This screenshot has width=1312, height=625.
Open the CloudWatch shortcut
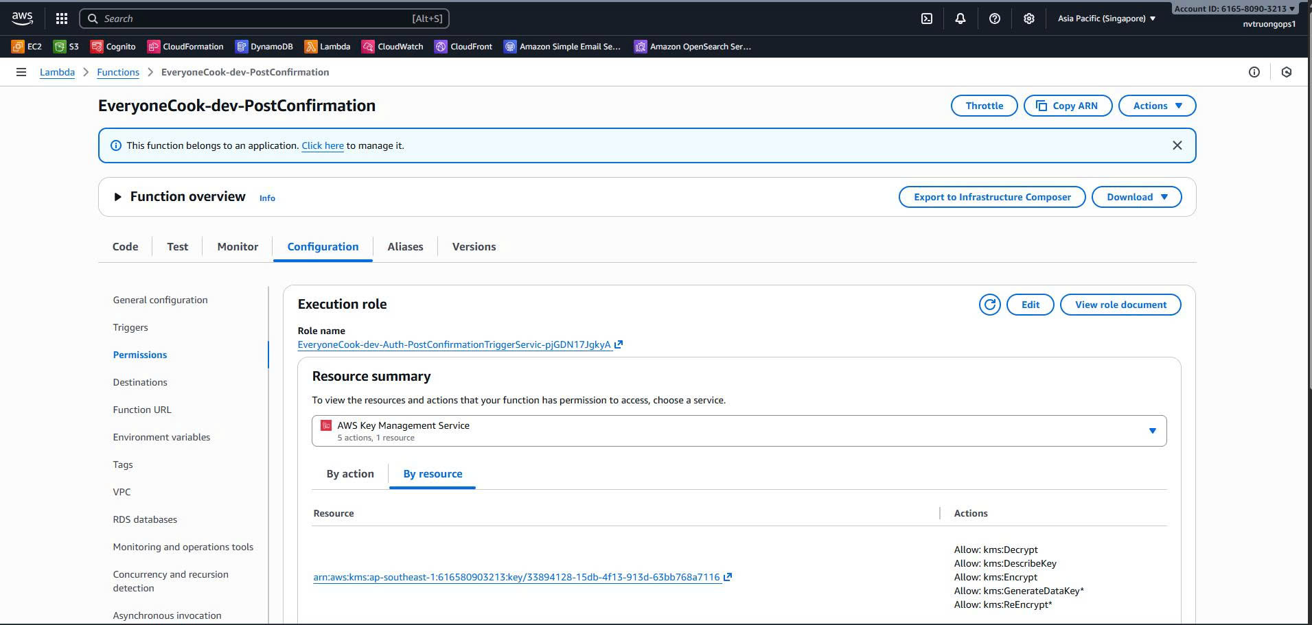click(393, 47)
